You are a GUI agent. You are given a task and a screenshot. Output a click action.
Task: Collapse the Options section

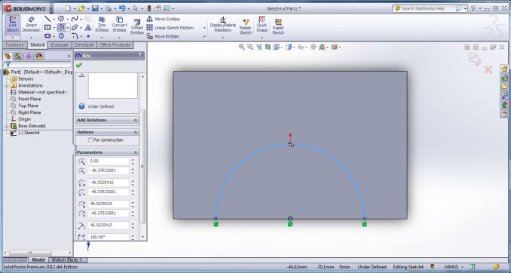click(136, 132)
